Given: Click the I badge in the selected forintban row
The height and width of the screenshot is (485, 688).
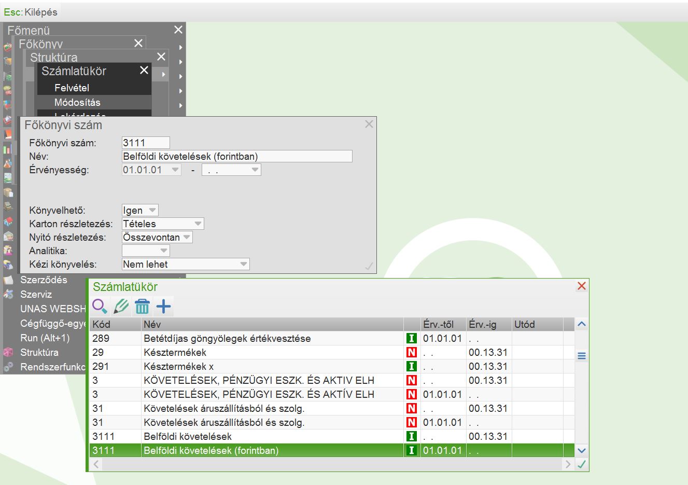Looking at the screenshot, I should tap(411, 450).
